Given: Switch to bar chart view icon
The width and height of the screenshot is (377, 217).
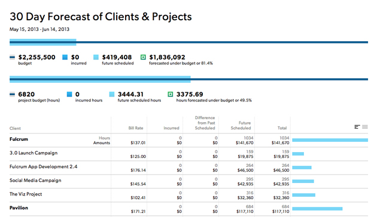Looking at the screenshot, I should click(x=357, y=127).
